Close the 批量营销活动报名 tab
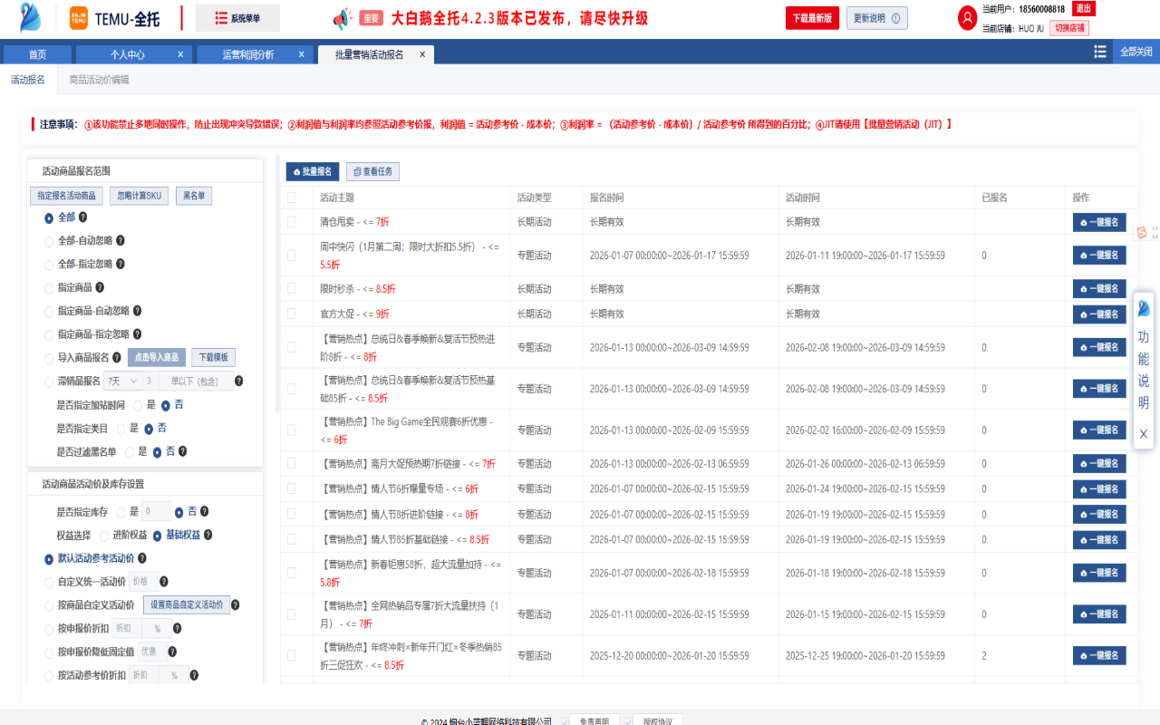 pos(422,54)
